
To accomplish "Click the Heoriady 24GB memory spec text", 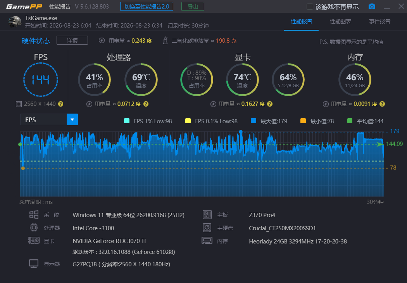I will tap(298, 242).
